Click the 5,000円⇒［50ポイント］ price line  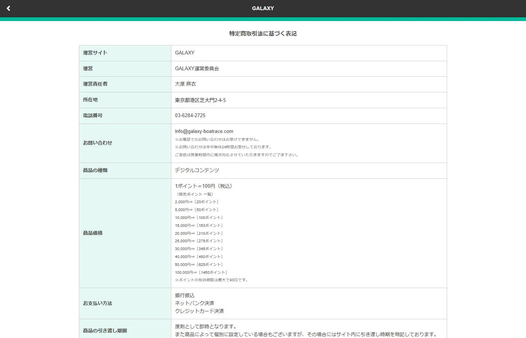coord(197,210)
